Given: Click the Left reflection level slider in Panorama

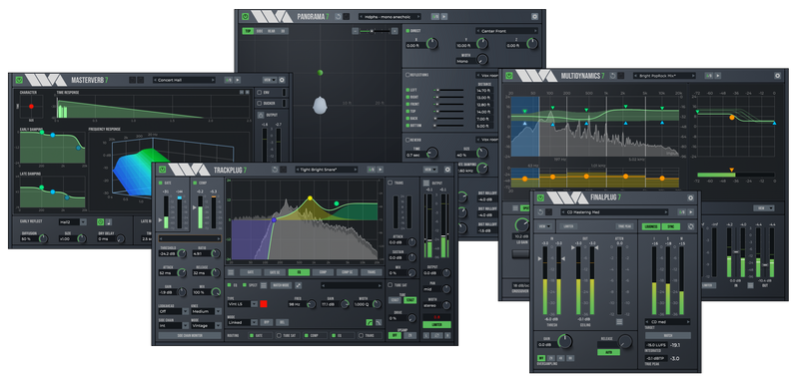Looking at the screenshot, I should (x=448, y=90).
